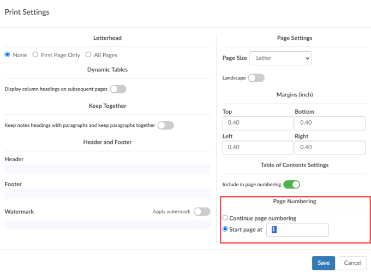Viewport: 371px width, 274px height.
Task: Select All Pages letterhead radio button
Action: pos(88,55)
